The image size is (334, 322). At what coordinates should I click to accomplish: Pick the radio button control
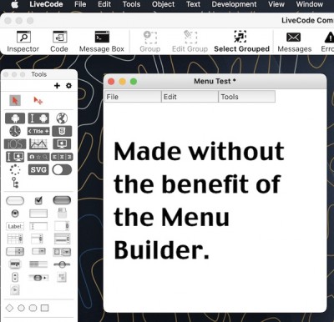pos(15,214)
